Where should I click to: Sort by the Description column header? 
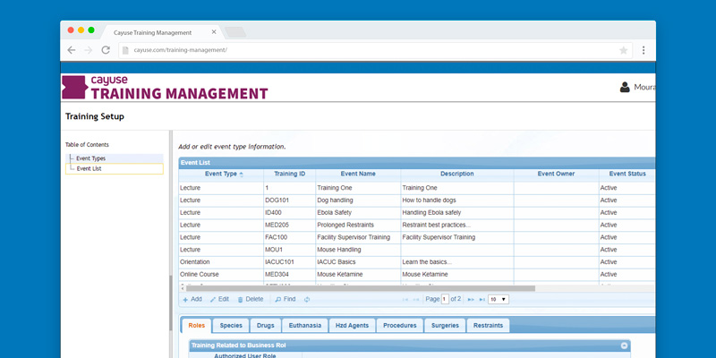pos(457,174)
